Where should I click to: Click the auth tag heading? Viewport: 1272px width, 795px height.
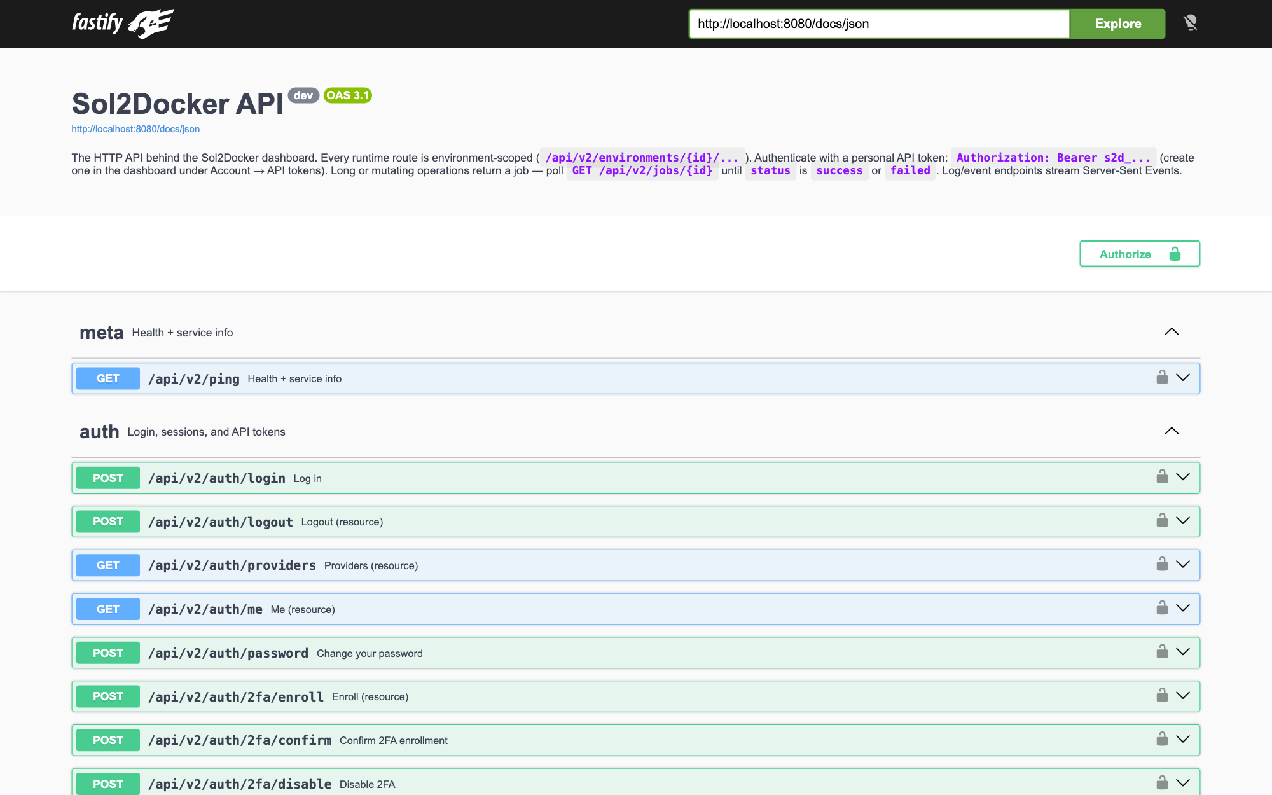click(x=99, y=432)
